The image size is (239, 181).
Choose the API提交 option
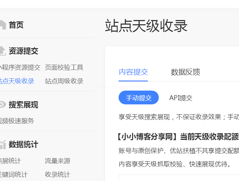(181, 98)
